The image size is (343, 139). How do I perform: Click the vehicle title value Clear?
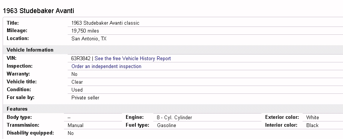tap(77, 82)
